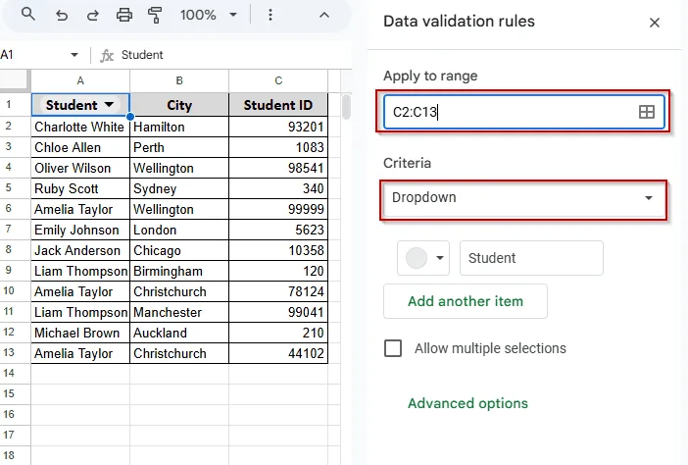This screenshot has height=465, width=688.
Task: Select cell with ID 93201
Action: pos(278,127)
